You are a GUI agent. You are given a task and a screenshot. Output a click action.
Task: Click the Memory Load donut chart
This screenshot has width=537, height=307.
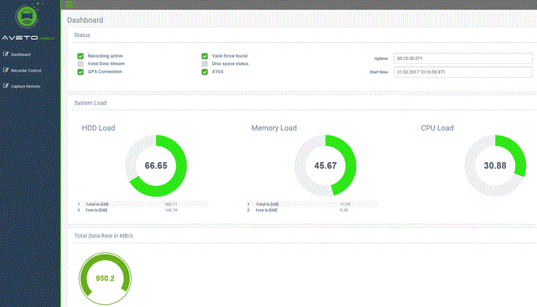pos(325,166)
